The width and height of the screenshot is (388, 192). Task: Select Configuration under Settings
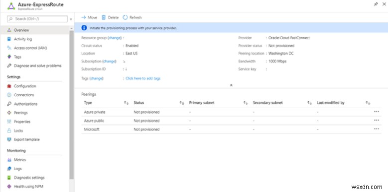click(35, 86)
